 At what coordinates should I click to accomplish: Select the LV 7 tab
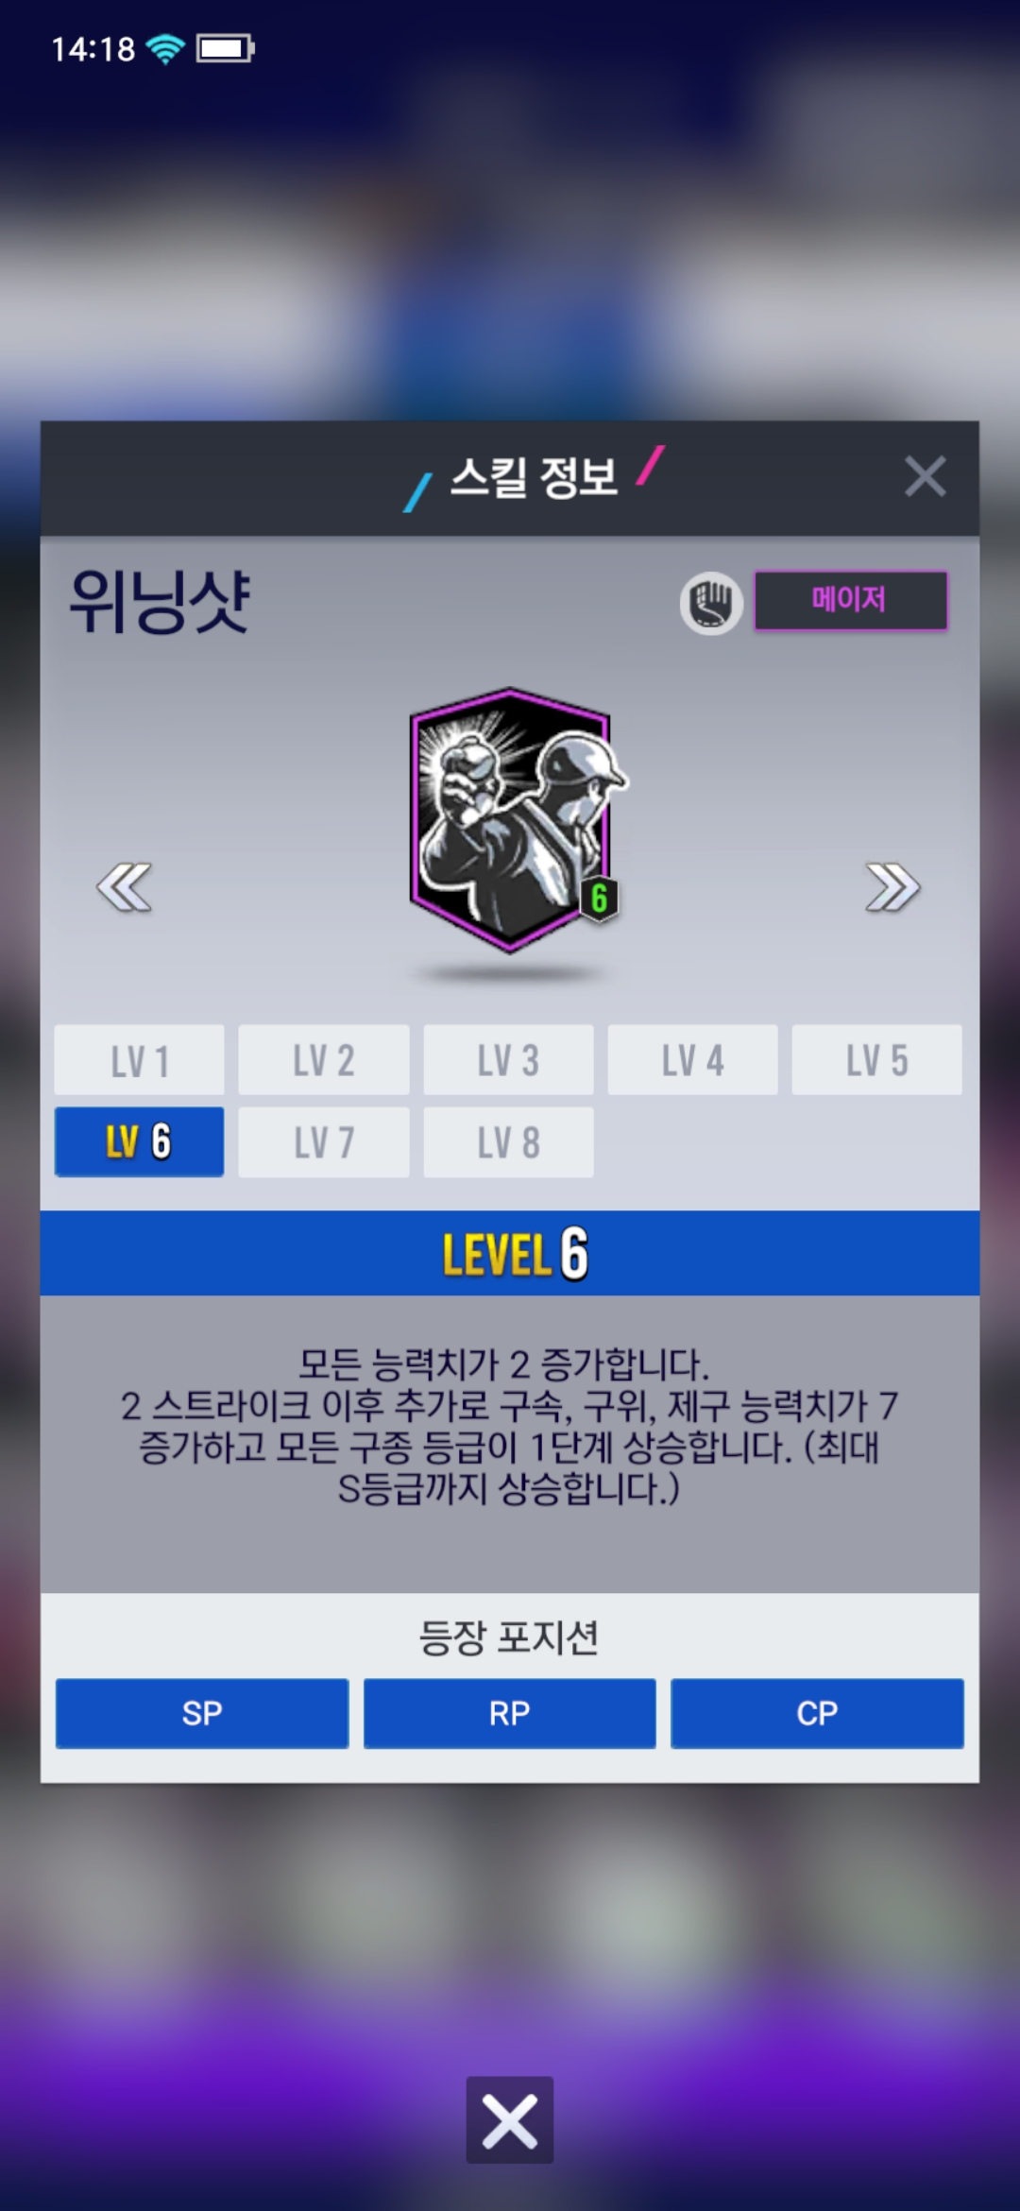(x=324, y=1142)
